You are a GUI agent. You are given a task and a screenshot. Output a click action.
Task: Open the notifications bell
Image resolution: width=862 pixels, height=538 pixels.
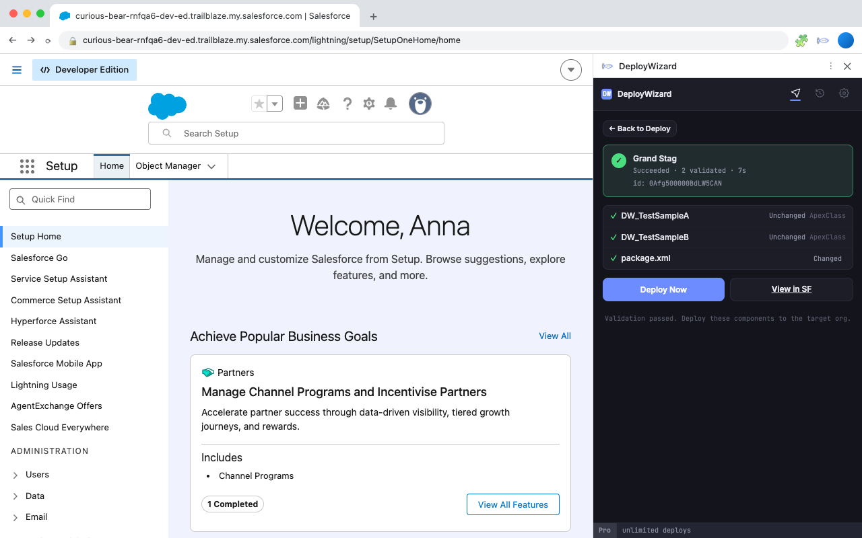pos(391,104)
